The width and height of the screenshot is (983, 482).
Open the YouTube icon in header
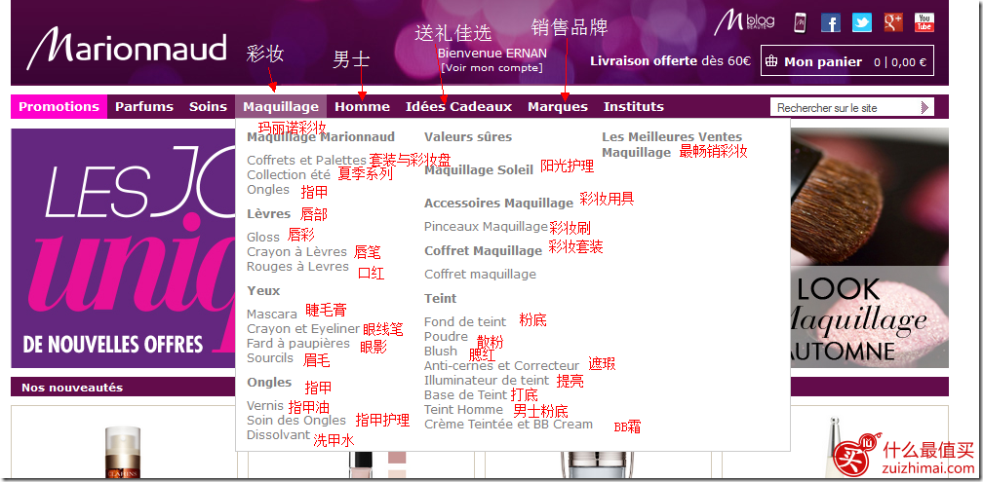point(924,23)
